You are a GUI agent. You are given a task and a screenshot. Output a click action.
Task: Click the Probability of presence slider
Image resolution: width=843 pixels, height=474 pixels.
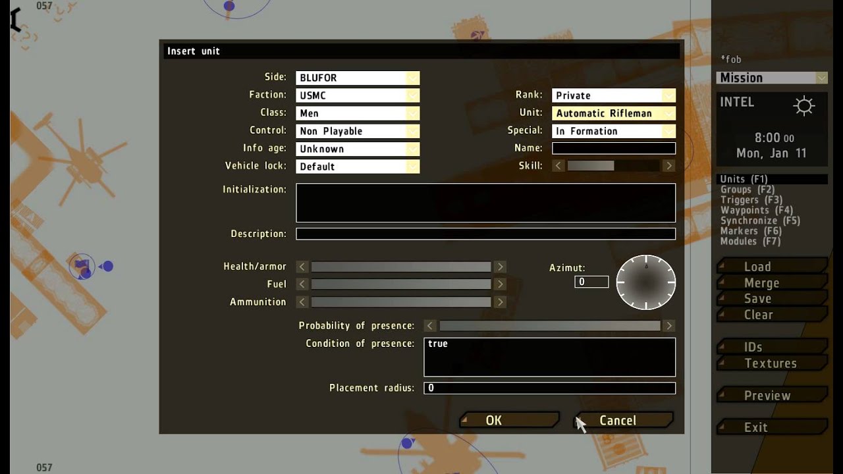tap(550, 326)
